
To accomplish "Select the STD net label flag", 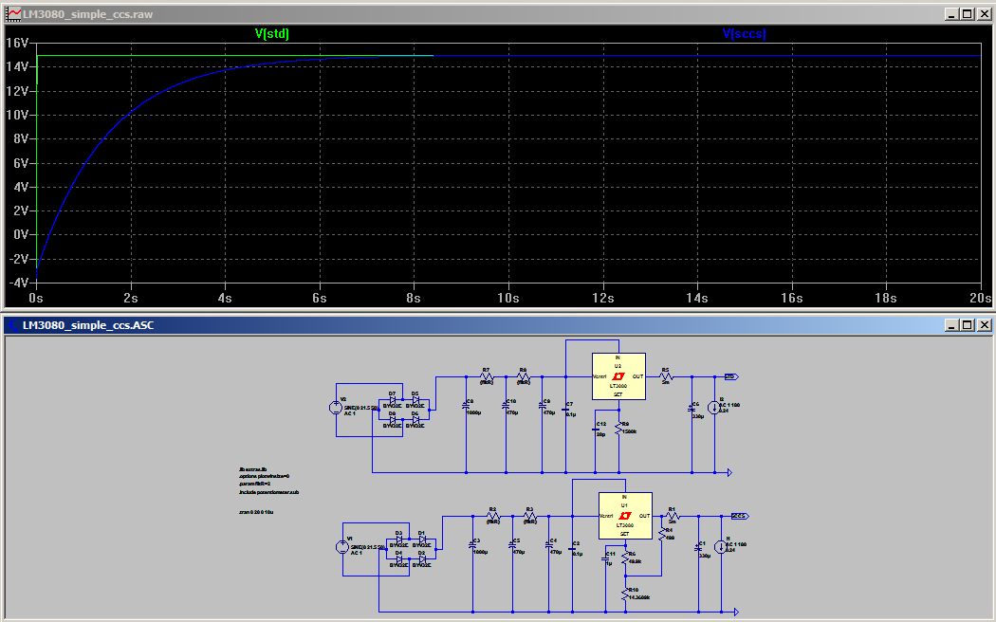I will click(731, 377).
